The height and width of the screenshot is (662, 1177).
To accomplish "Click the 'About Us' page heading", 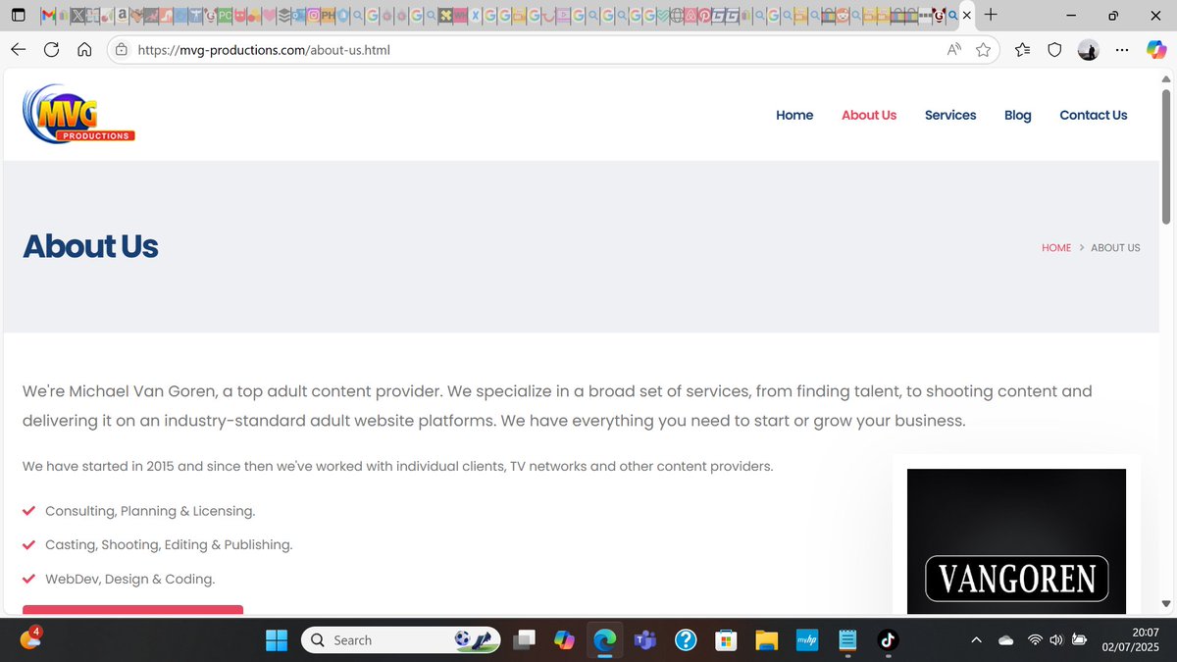I will 90,246.
